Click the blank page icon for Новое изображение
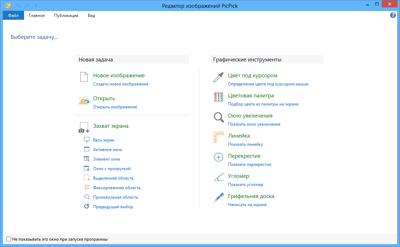The width and height of the screenshot is (400, 247). 84,77
